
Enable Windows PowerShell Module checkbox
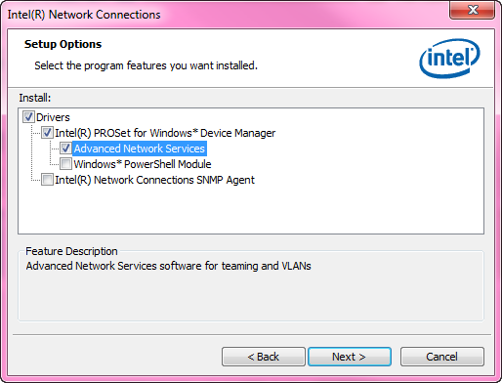point(65,164)
